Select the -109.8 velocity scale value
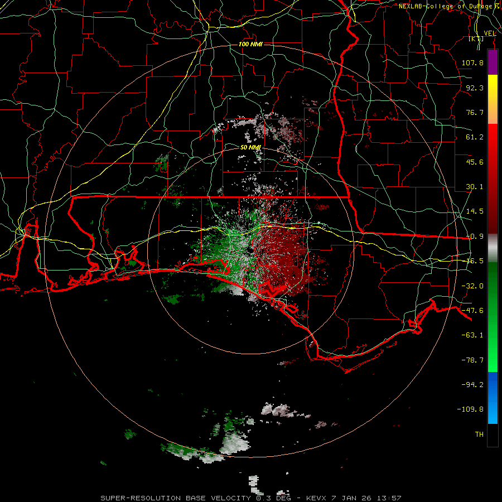The image size is (502, 502). click(470, 409)
